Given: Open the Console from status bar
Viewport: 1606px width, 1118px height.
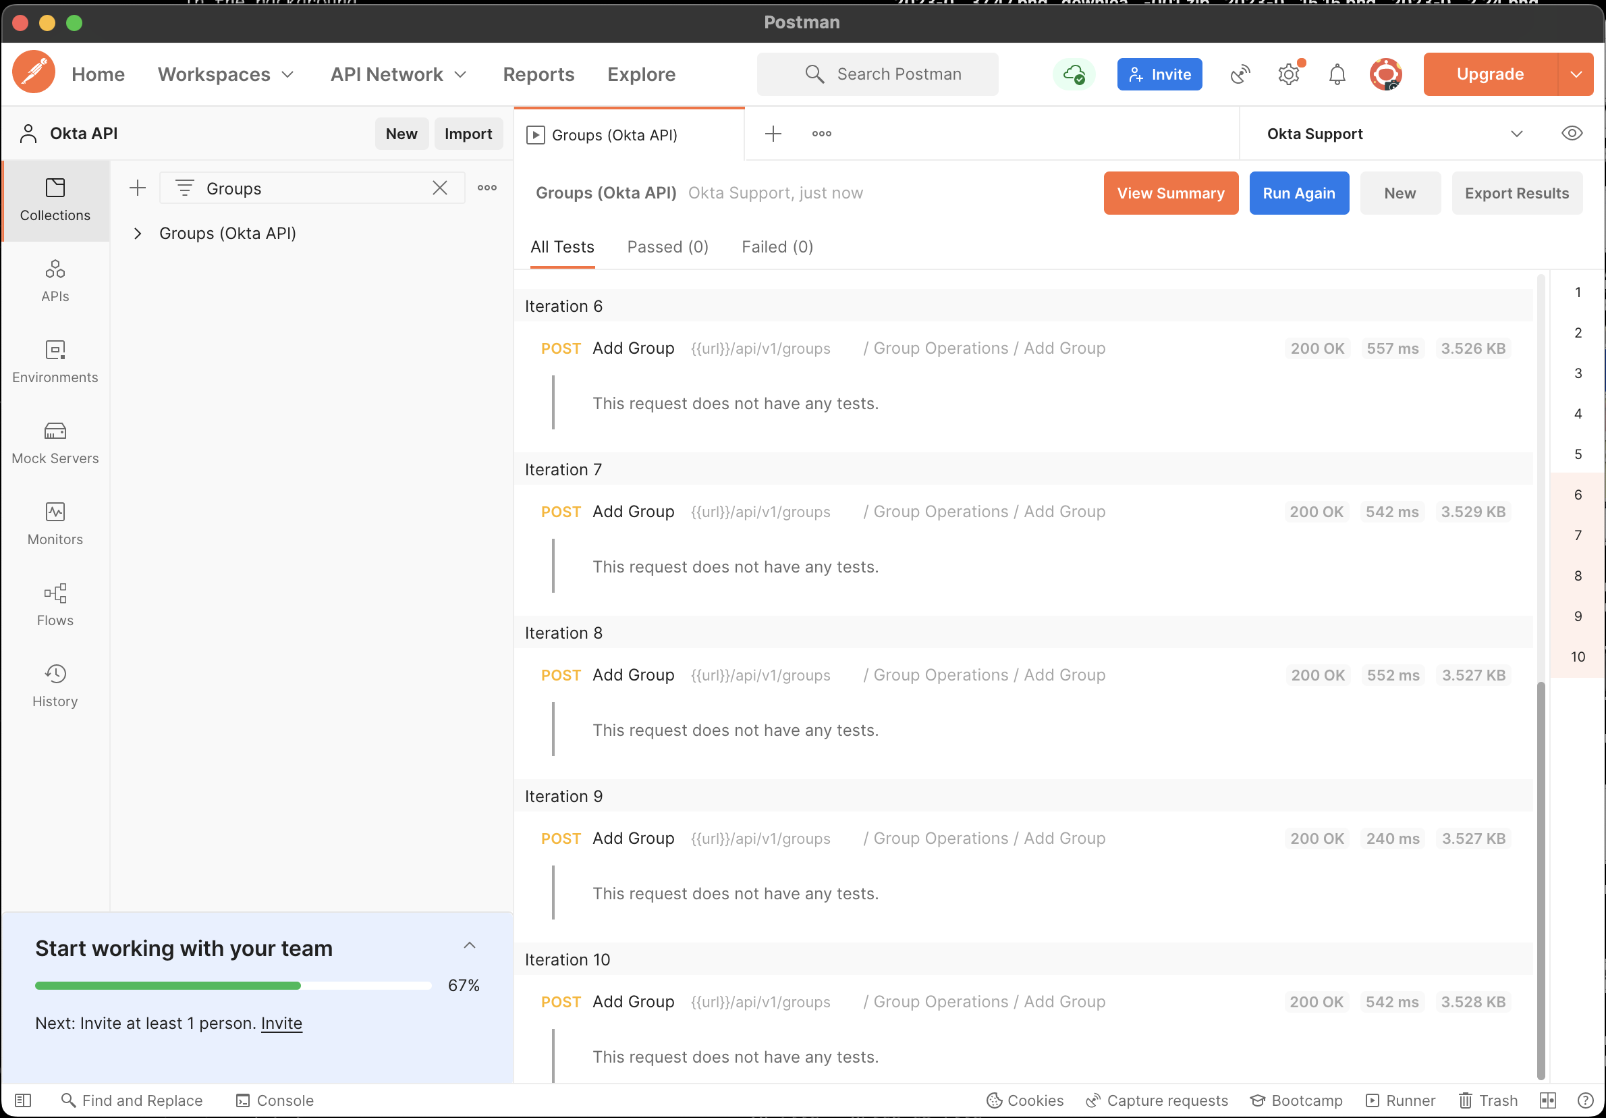Looking at the screenshot, I should [275, 1100].
